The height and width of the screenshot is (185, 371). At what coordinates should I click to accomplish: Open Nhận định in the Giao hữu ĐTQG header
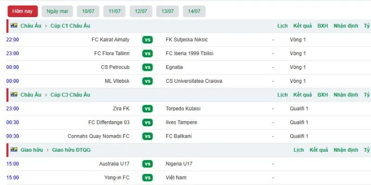(x=345, y=150)
